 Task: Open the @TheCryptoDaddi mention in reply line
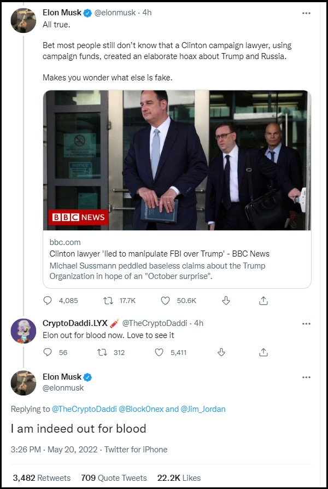(x=84, y=409)
